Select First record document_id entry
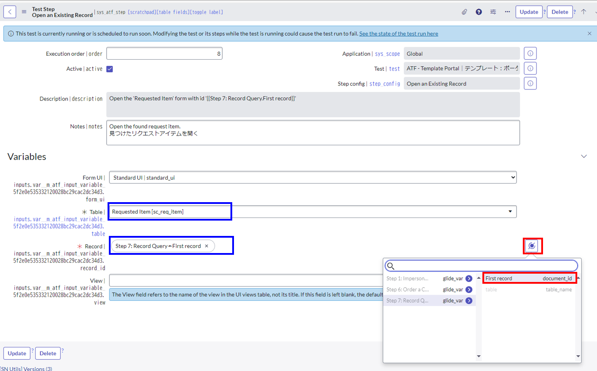Image resolution: width=597 pixels, height=371 pixels. (x=529, y=278)
